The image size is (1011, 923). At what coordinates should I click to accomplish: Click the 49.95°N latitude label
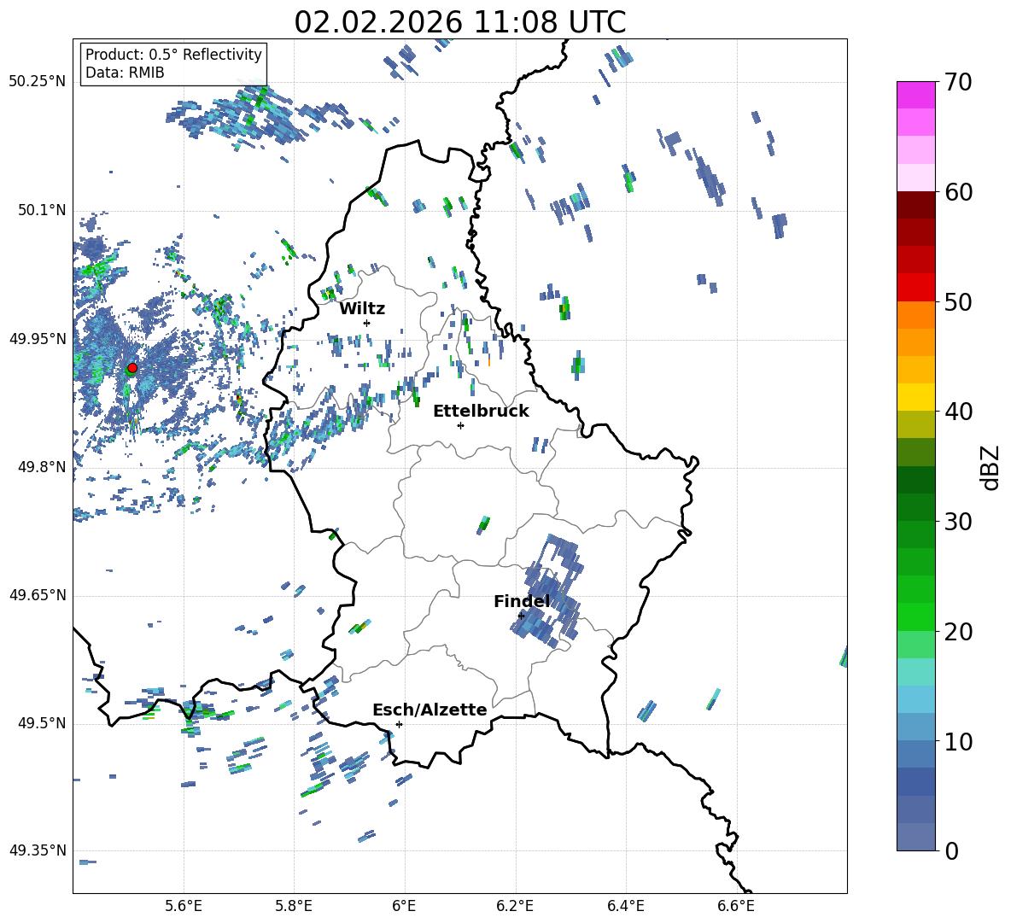pyautogui.click(x=38, y=338)
